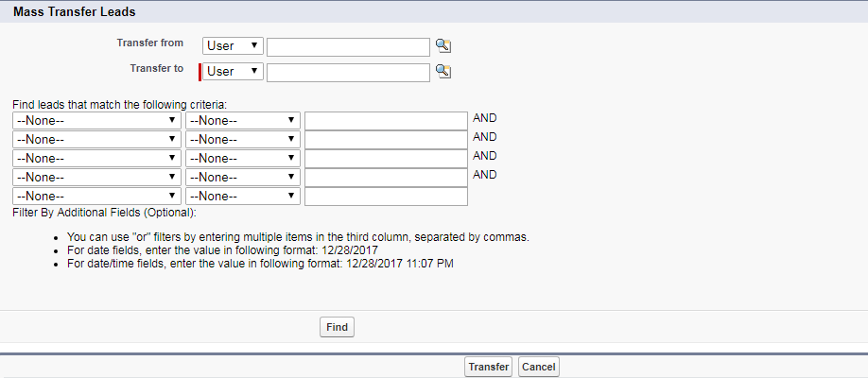Open the Transfer from lookup icon
Viewport: 868px width, 378px height.
pos(443,46)
